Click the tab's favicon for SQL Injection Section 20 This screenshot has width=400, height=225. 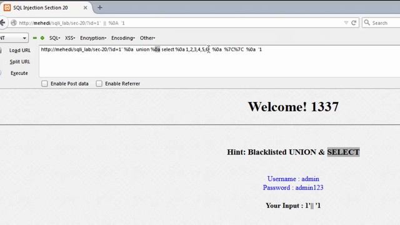click(7, 7)
